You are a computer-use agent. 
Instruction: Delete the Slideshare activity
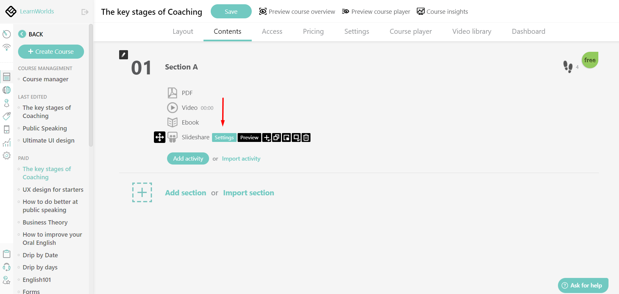point(306,137)
